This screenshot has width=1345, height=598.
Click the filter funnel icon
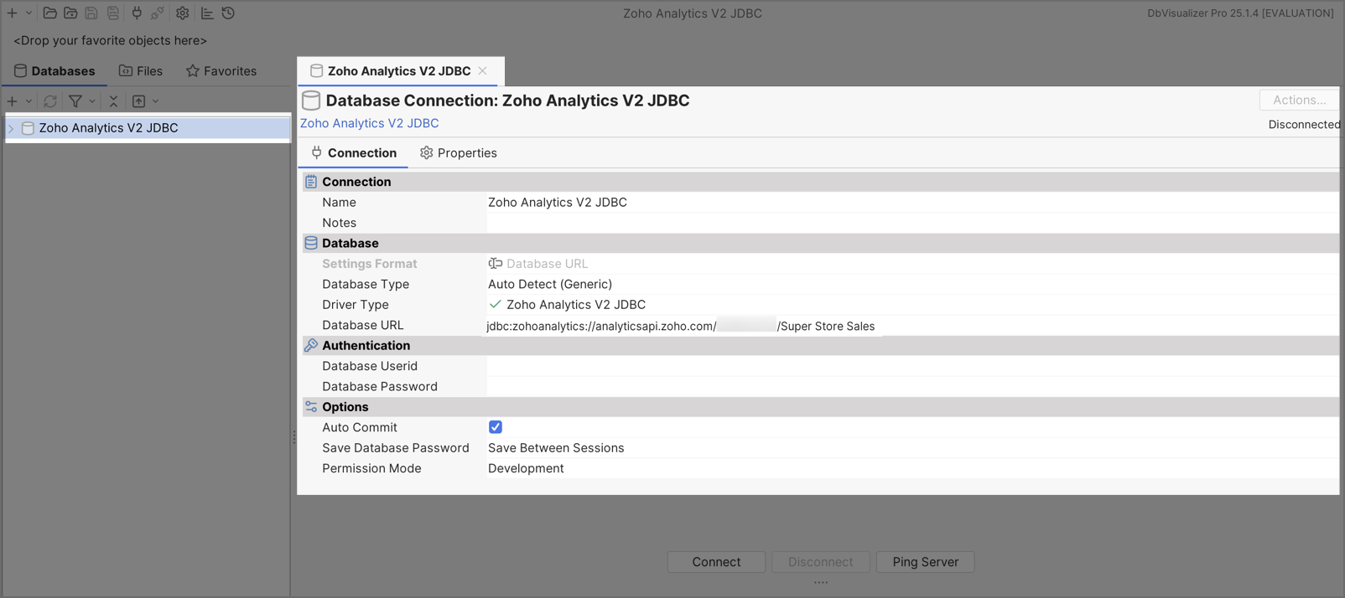point(75,101)
